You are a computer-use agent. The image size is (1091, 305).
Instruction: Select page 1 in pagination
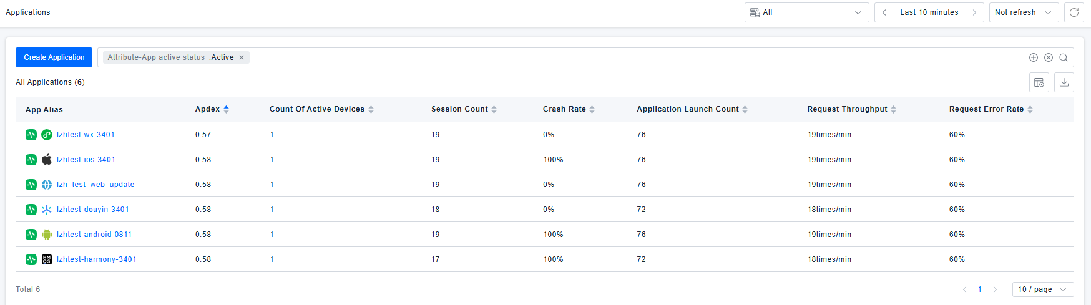click(x=980, y=289)
